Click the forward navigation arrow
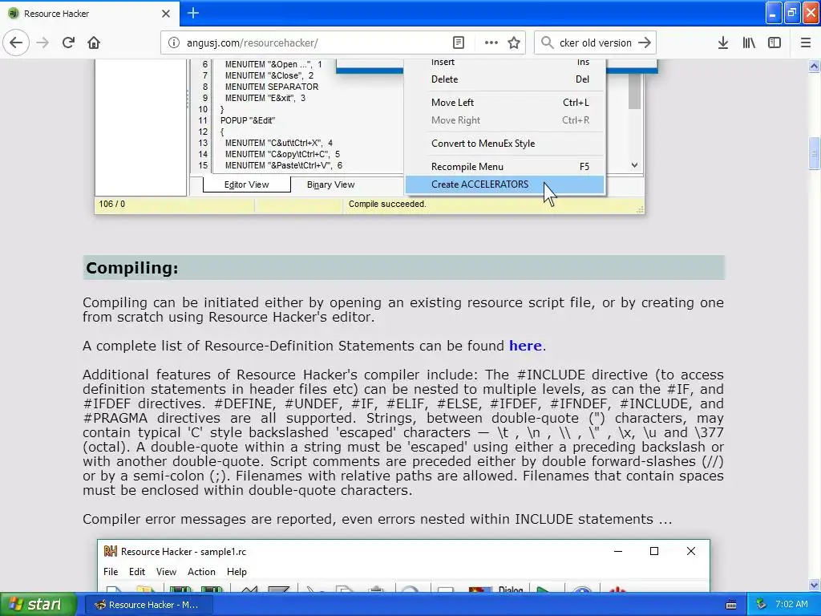Screen dimensions: 821x616 43,43
